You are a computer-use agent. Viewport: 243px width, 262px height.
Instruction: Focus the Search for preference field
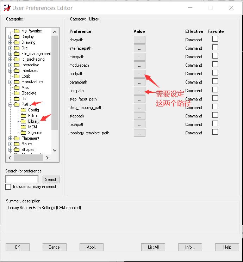pyautogui.click(x=22, y=179)
